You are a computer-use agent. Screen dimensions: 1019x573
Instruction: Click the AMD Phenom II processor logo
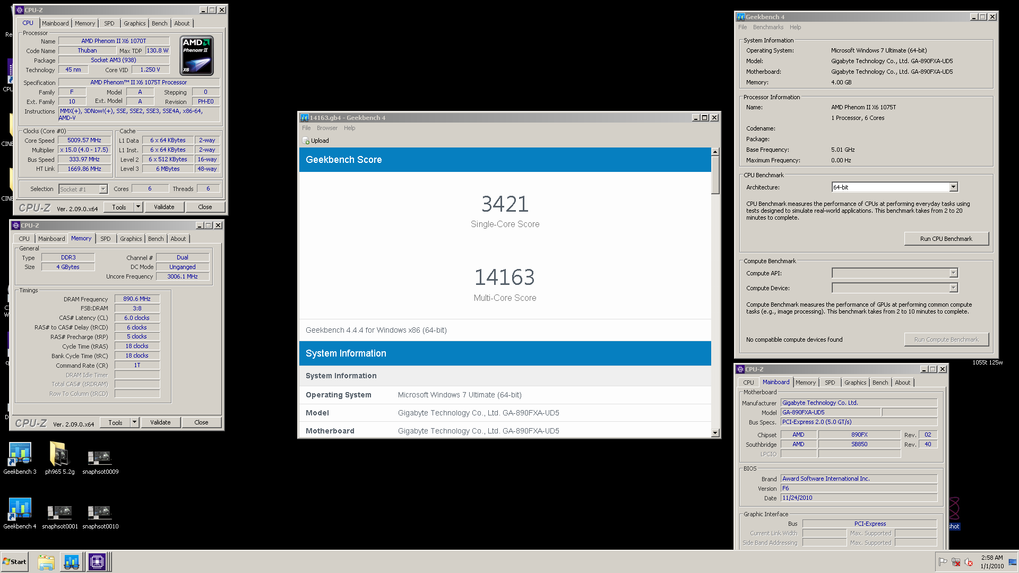197,56
